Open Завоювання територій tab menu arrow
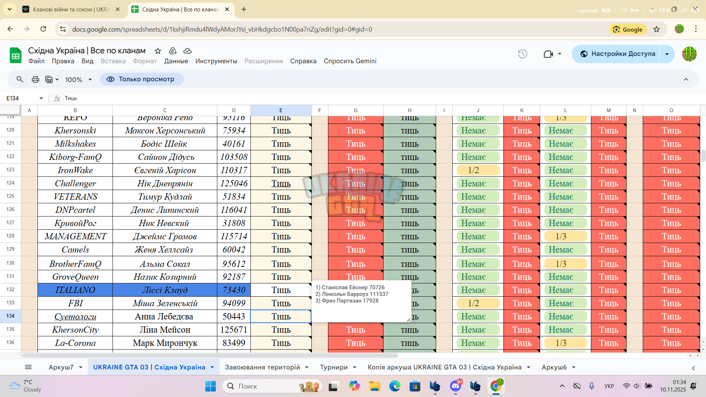Screen dimensions: 706x397 coord(307,367)
